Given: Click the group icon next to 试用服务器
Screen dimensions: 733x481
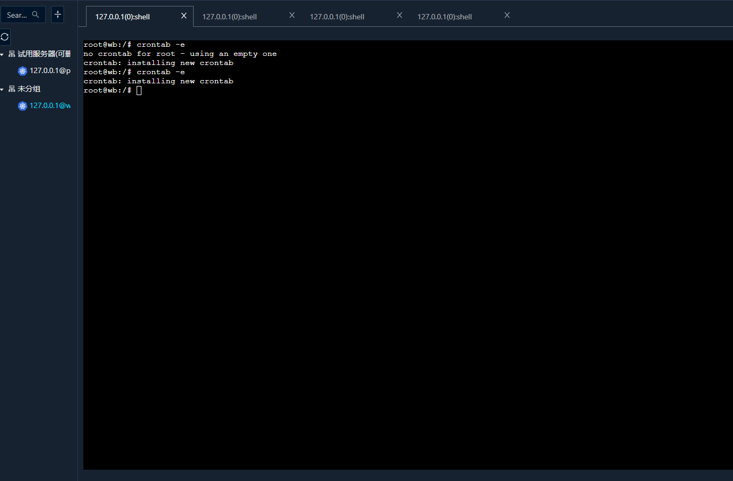Looking at the screenshot, I should 11,54.
